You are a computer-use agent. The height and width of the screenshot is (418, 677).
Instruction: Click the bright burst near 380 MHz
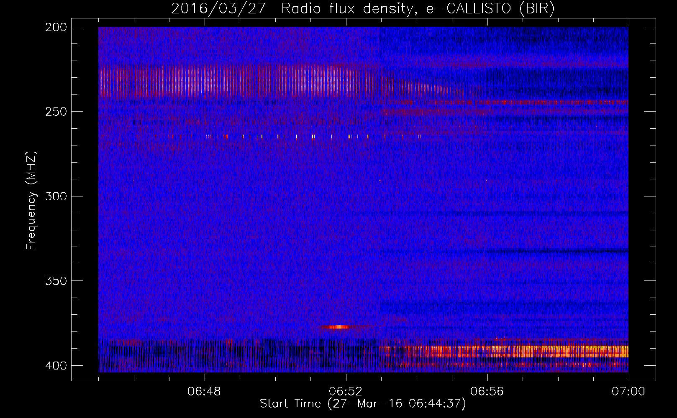pyautogui.click(x=339, y=327)
